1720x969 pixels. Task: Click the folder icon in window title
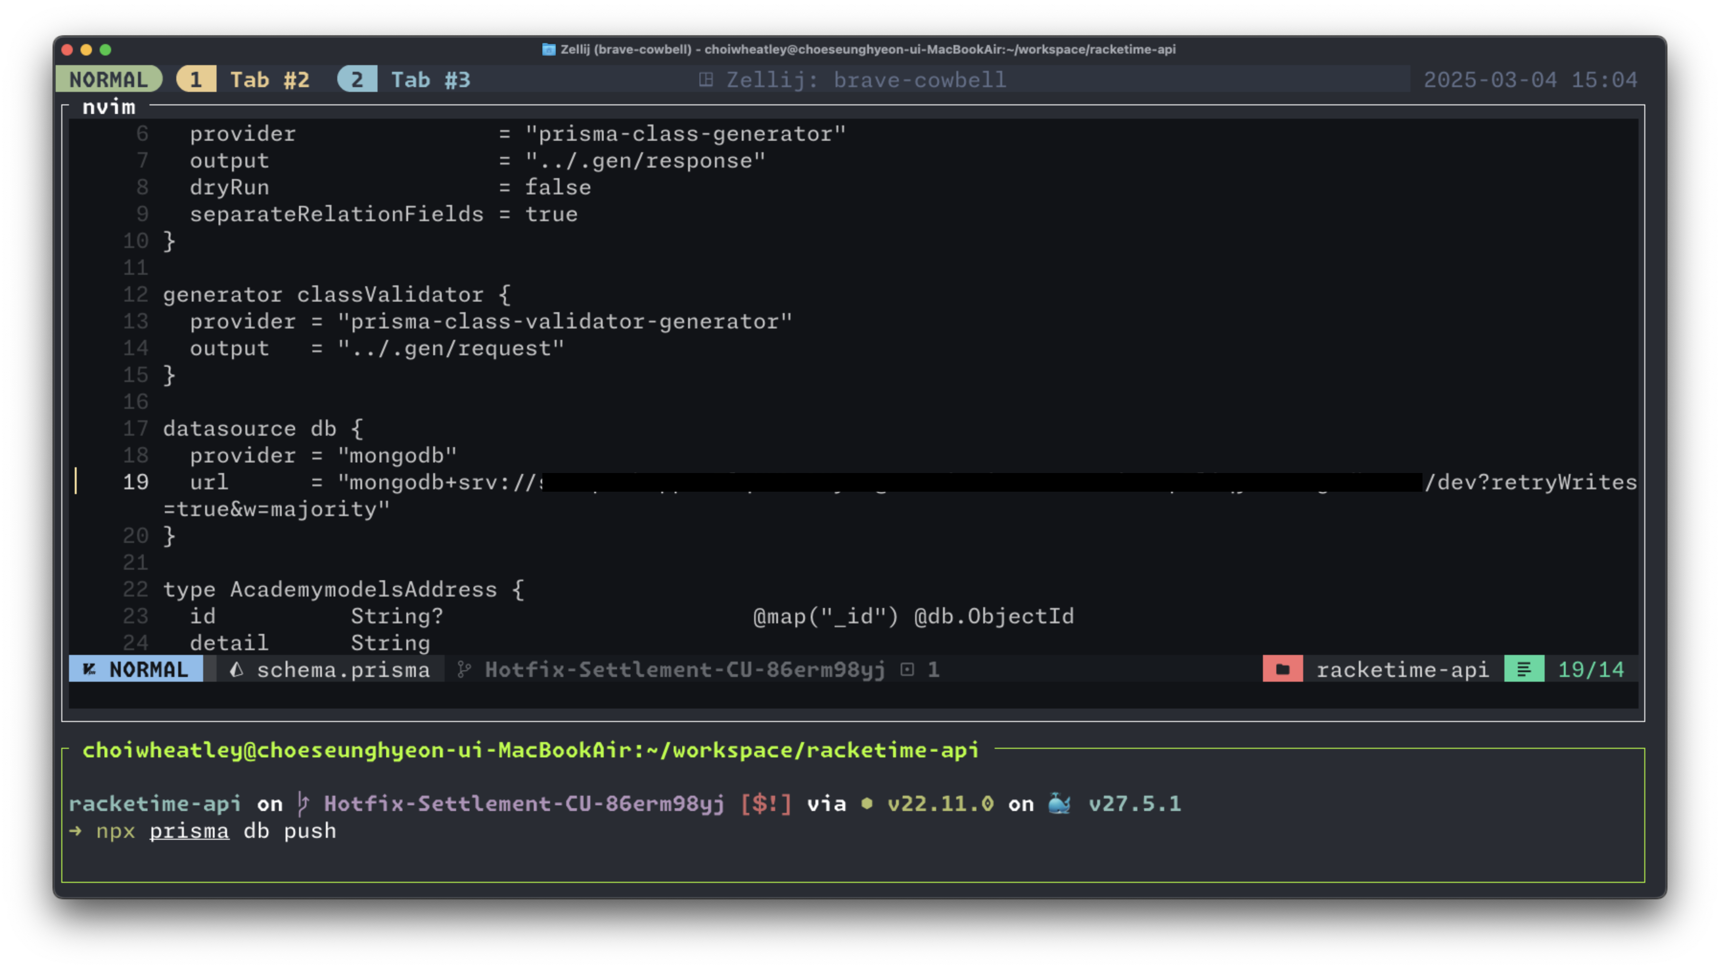548,49
